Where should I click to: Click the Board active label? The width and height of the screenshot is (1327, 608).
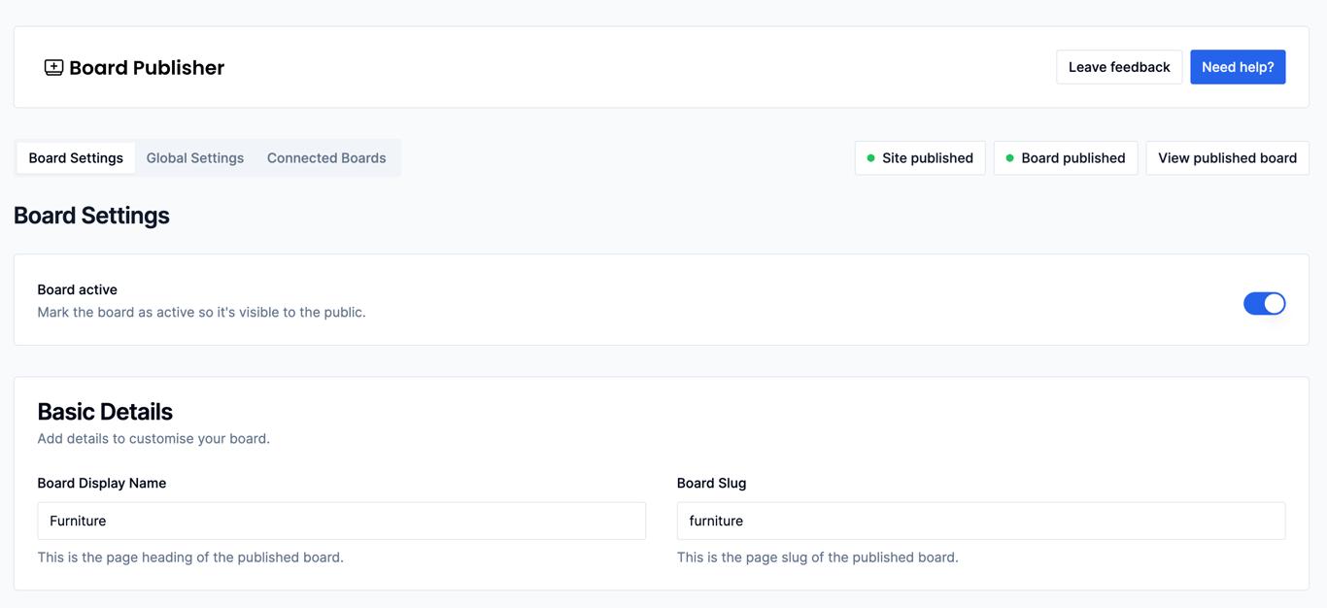(78, 289)
